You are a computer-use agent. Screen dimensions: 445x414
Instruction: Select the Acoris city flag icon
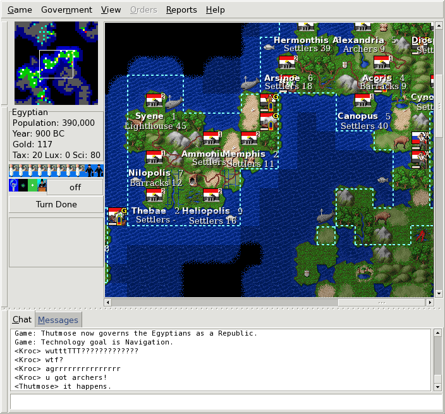pos(383,62)
